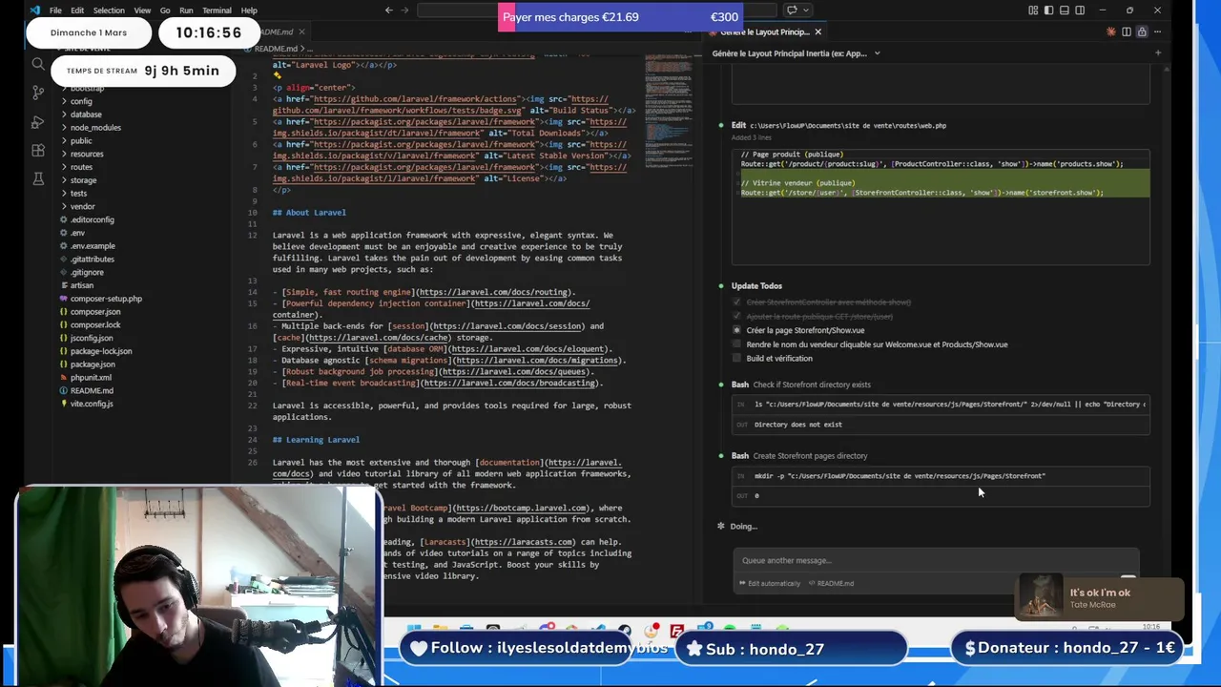Toggle 'Edit automatically' mode in chat
Image resolution: width=1221 pixels, height=687 pixels.
(x=770, y=583)
